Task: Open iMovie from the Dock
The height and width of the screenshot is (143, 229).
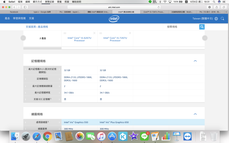Action: [x=134, y=137]
